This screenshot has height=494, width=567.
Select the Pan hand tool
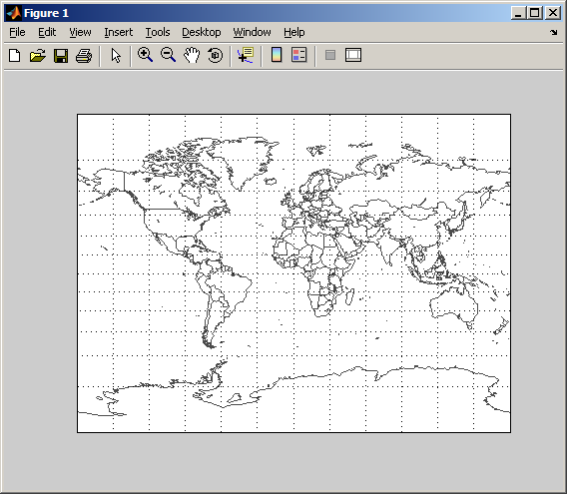(192, 55)
